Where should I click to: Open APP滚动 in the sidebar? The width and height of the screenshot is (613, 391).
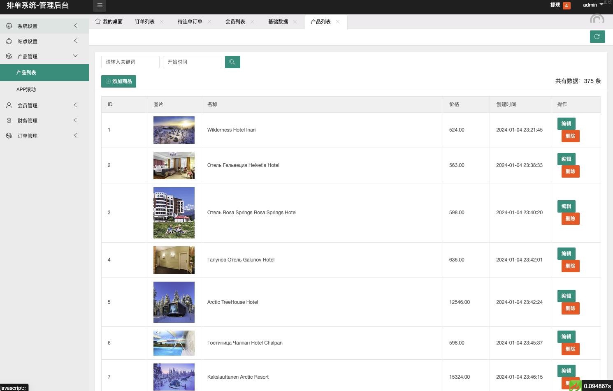pos(26,89)
